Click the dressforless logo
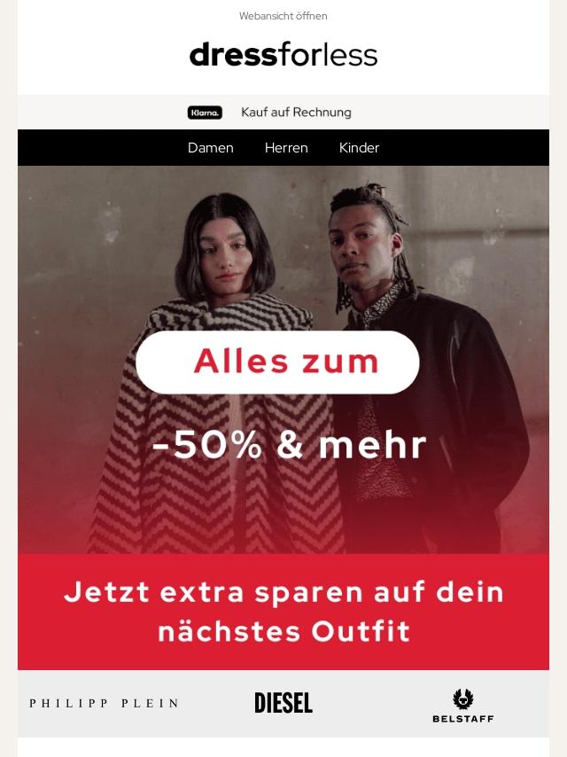 click(283, 55)
